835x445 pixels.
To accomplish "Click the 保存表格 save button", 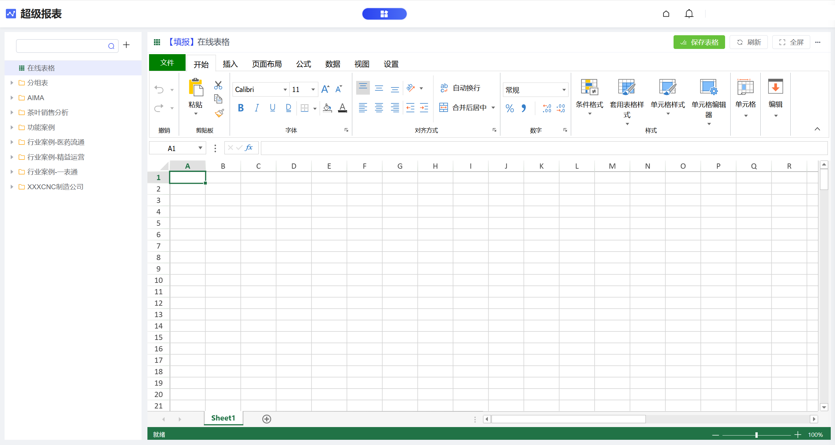I will [x=699, y=42].
